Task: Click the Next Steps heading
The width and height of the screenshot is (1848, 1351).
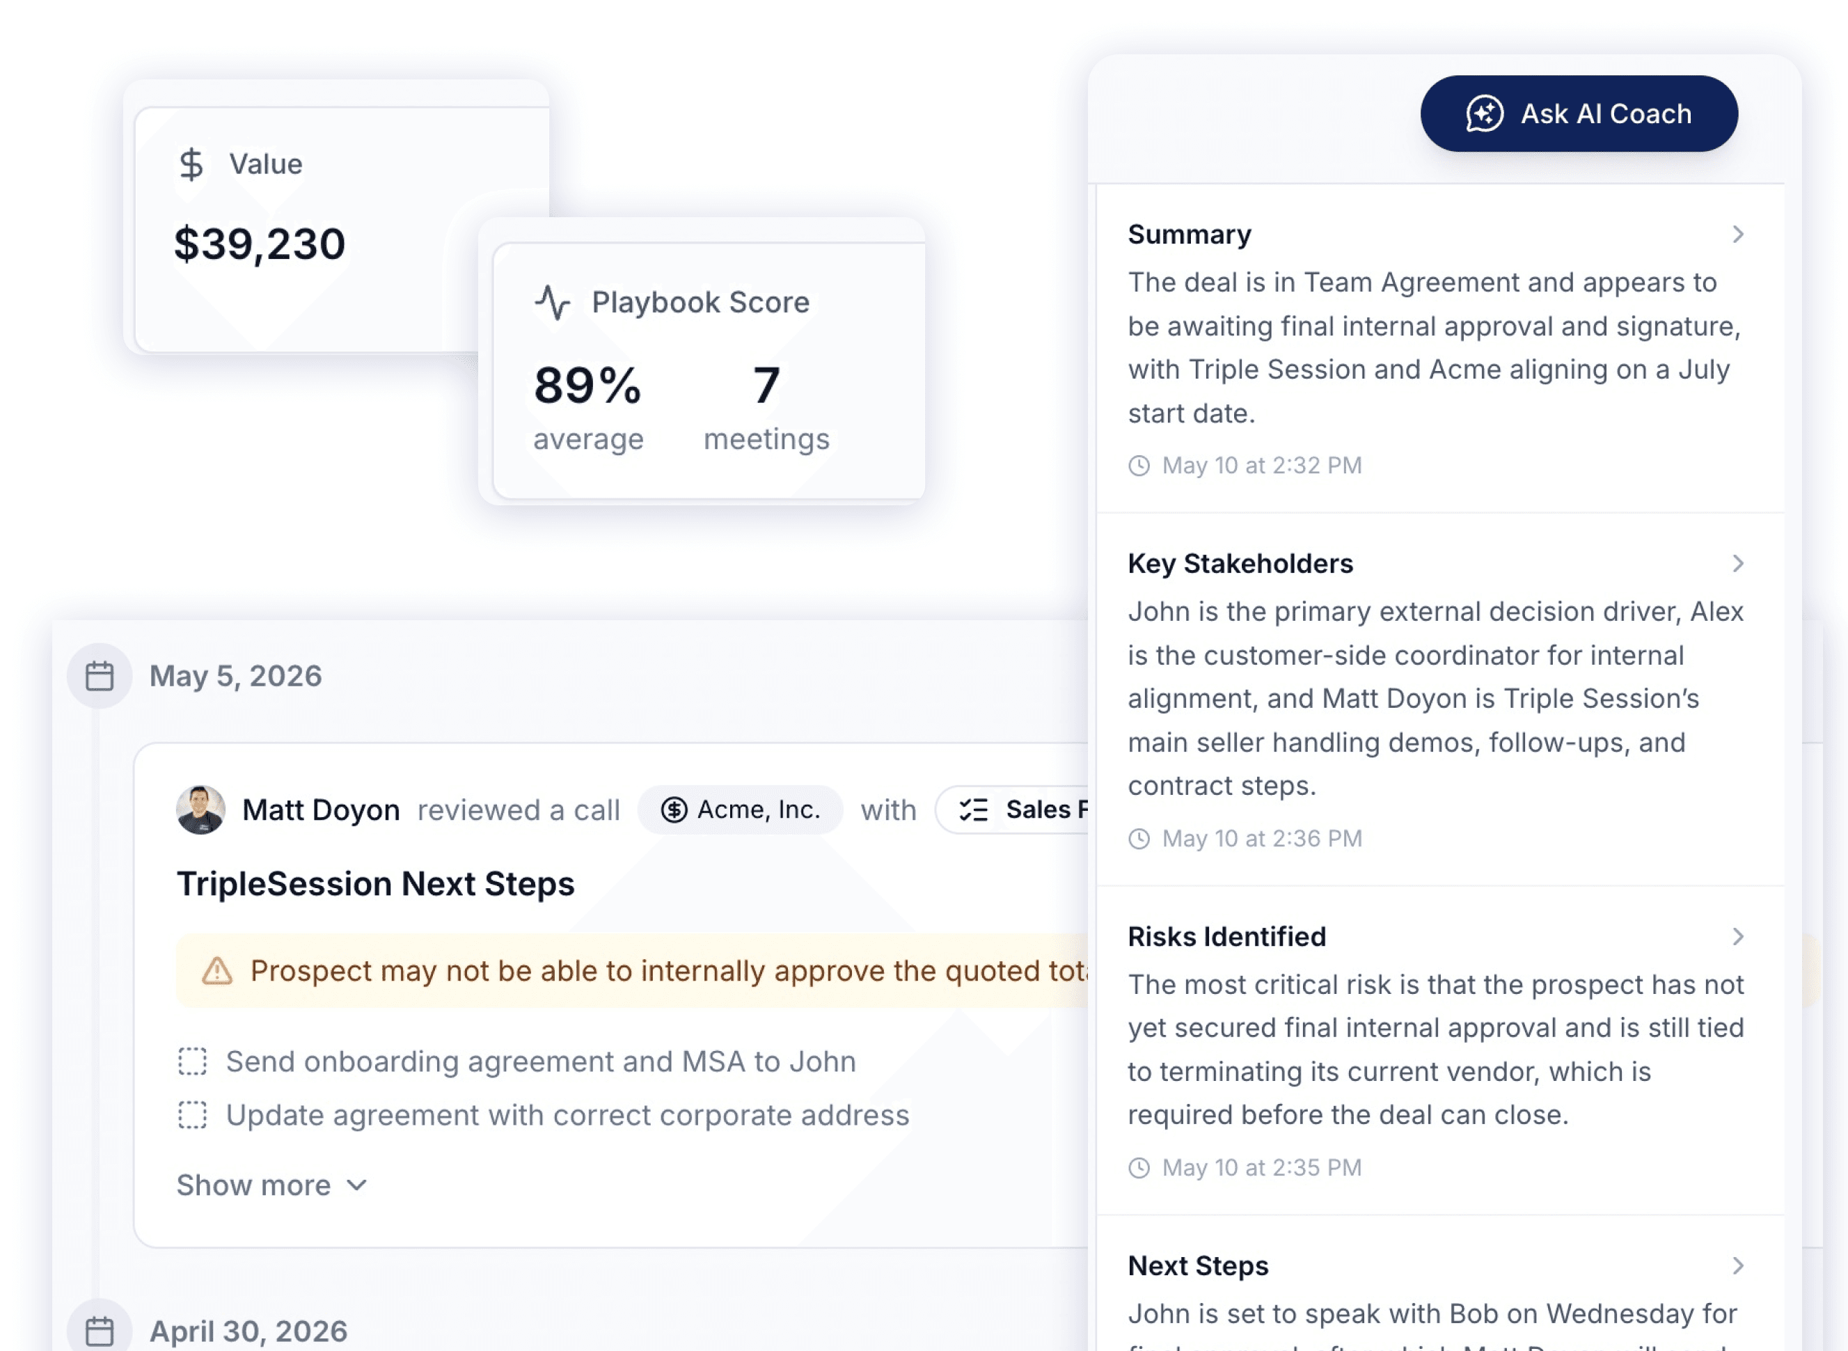Action: click(1198, 1266)
